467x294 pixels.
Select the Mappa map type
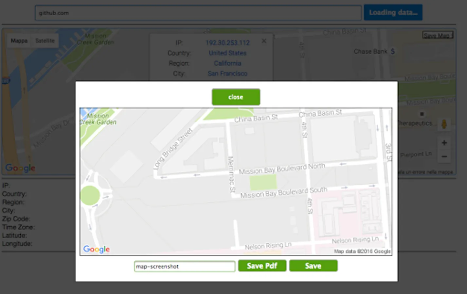coord(19,41)
